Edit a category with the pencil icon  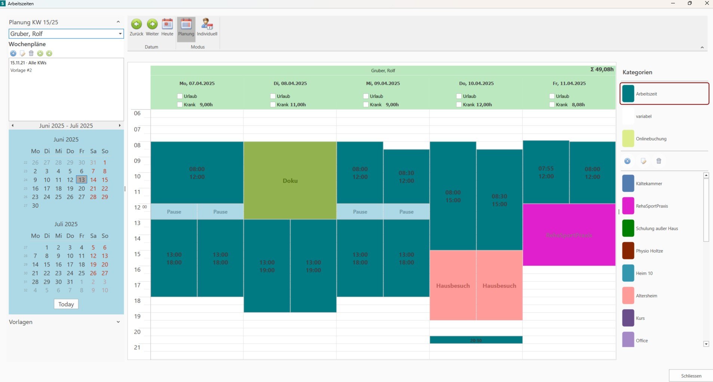(643, 161)
